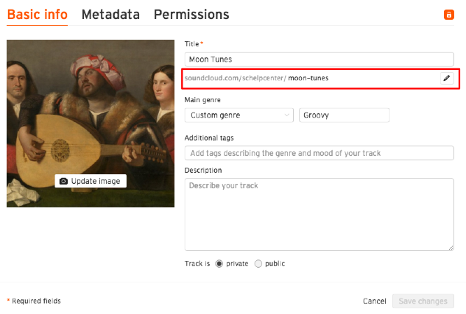Click the moon-tunes permalink text
The height and width of the screenshot is (314, 466).
click(x=308, y=79)
